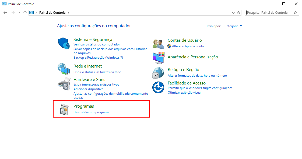Open Exibir impressoras e dispositivos
Image resolution: width=302 pixels, height=159 pixels.
point(96,84)
